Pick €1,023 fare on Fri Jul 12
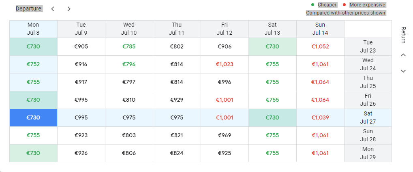Viewport: 413px width, 172px height. (x=225, y=65)
